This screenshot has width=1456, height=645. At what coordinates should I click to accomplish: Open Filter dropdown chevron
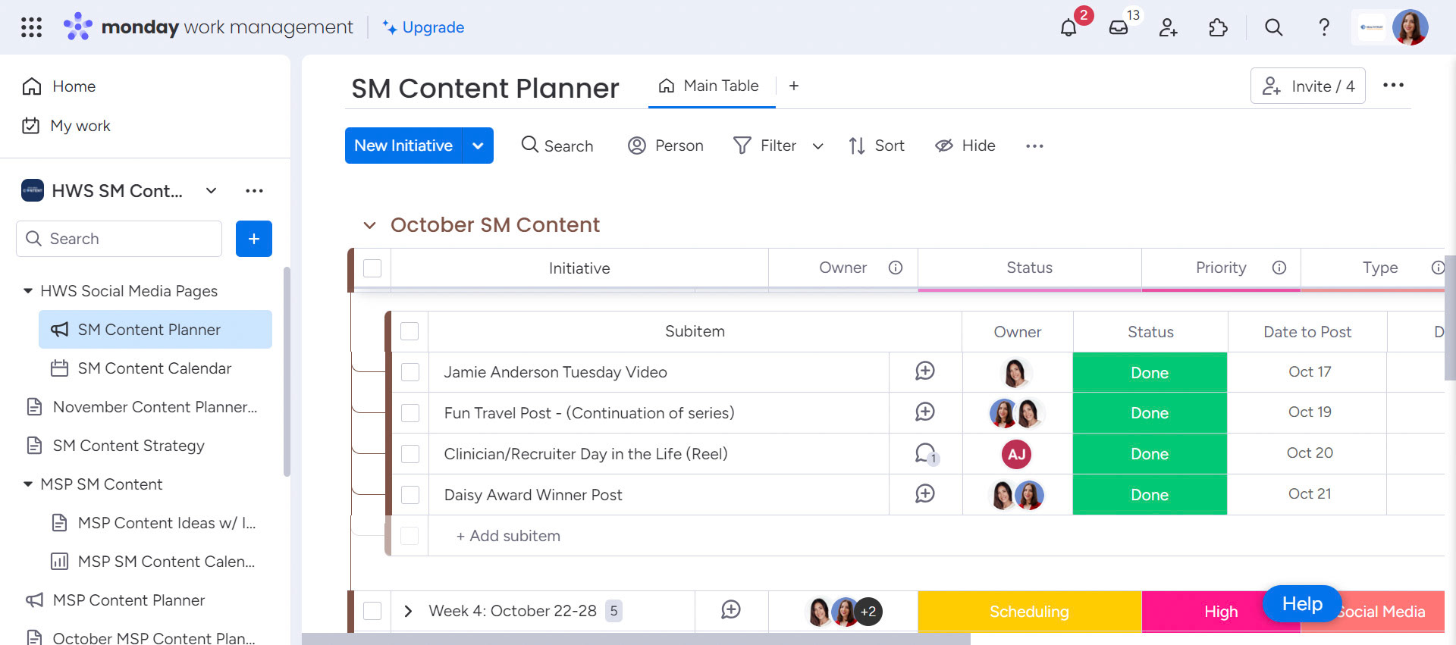pyautogui.click(x=817, y=146)
